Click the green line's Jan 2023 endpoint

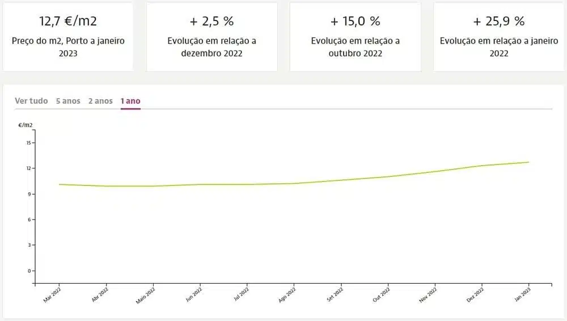point(529,162)
